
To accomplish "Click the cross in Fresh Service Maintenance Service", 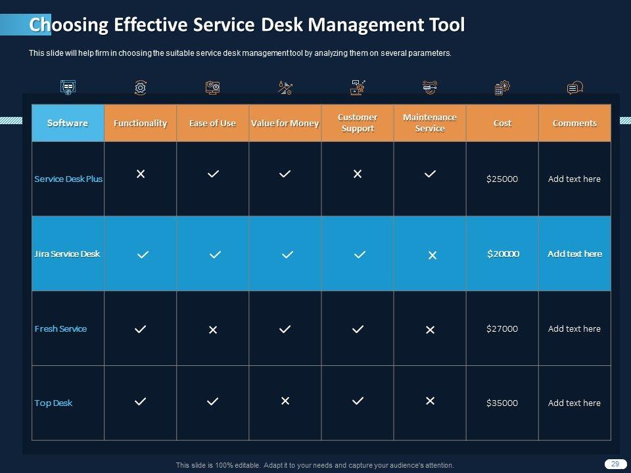I will point(430,330).
